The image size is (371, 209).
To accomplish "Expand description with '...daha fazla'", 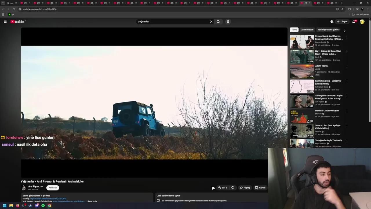I will (x=91, y=201).
